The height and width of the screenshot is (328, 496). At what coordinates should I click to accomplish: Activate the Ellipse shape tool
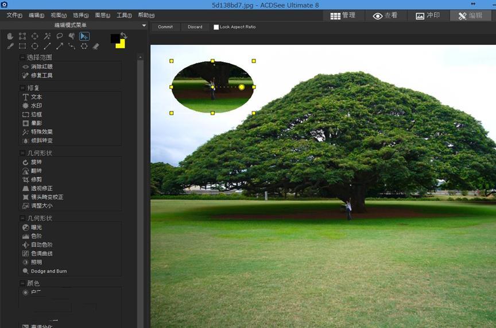click(35, 46)
